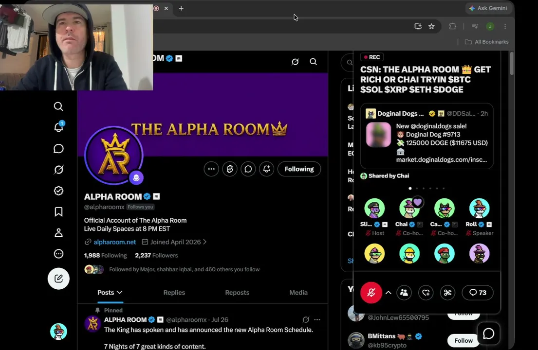Open media controls icon in browser toolbar
The image size is (538, 350).
coord(475,26)
